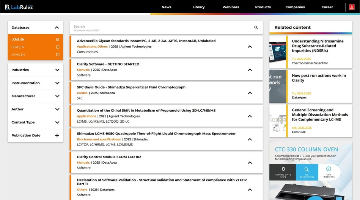
Task: Open Quantitation of the Chiral Shift link
Action: [146, 110]
